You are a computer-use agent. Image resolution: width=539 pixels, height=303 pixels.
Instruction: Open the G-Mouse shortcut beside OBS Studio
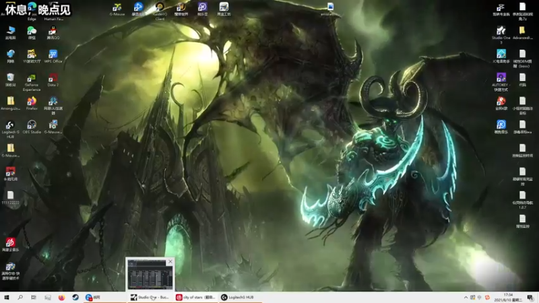coord(53,127)
